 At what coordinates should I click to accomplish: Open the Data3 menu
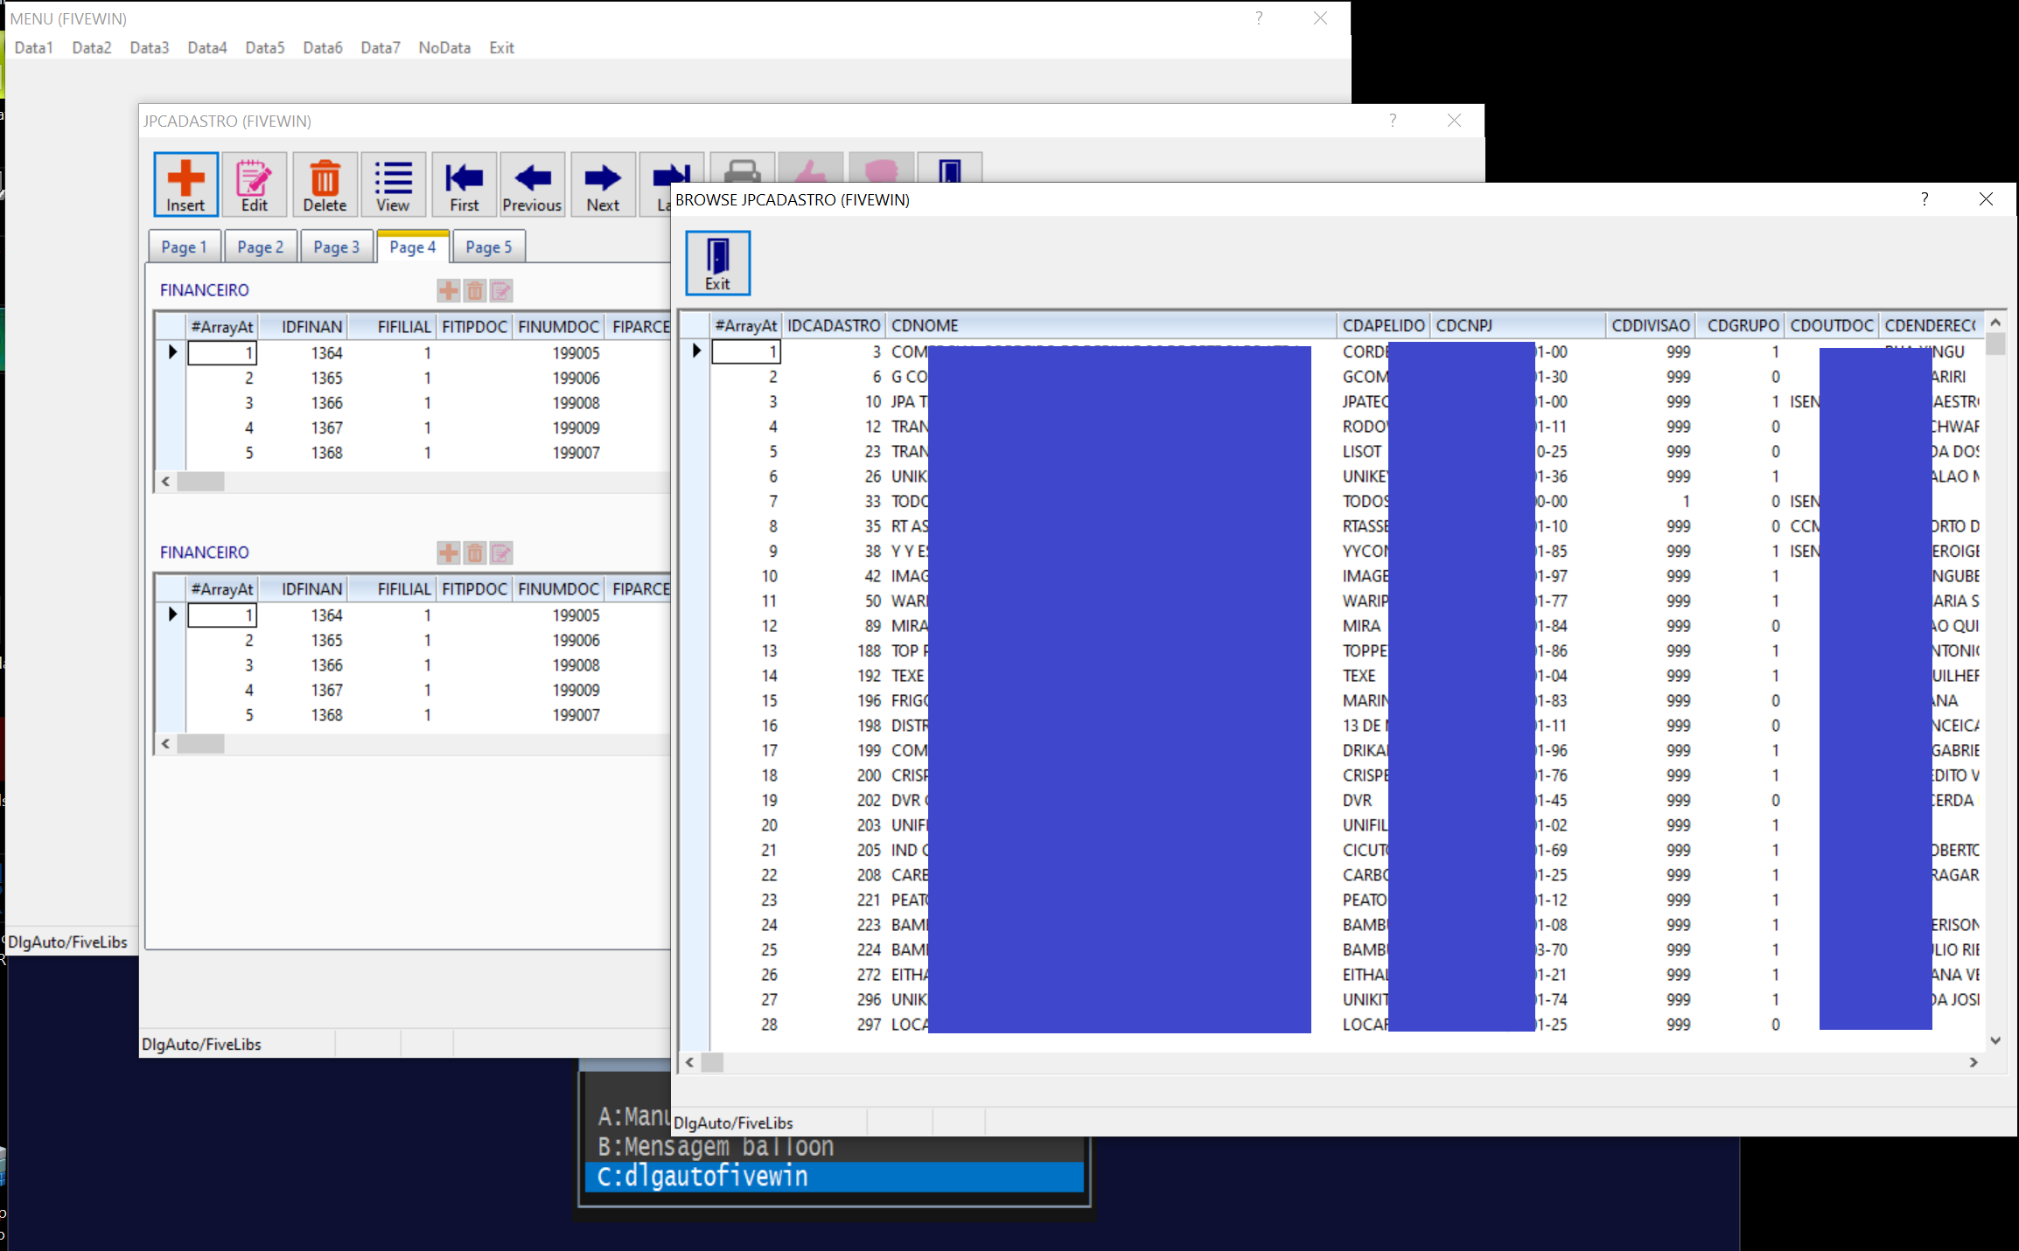(149, 48)
